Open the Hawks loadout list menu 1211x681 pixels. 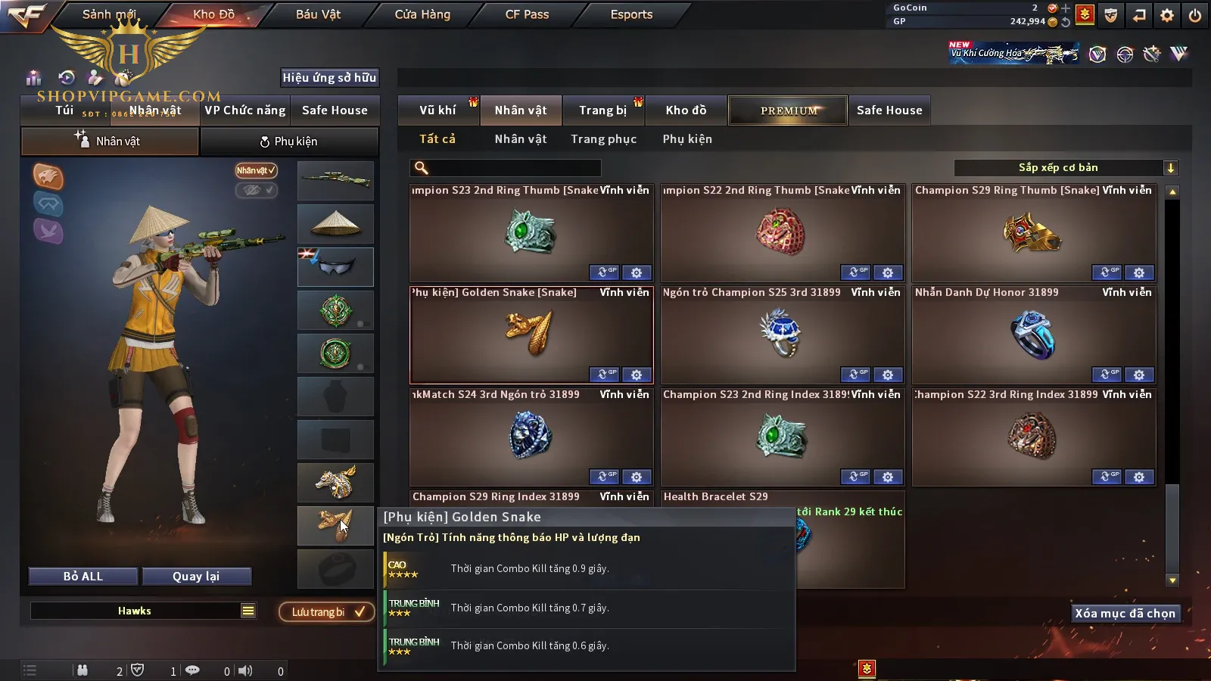pyautogui.click(x=248, y=611)
